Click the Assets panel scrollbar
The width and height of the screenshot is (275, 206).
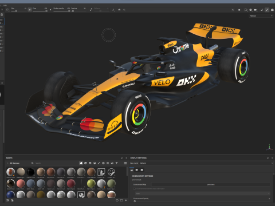[127, 172]
